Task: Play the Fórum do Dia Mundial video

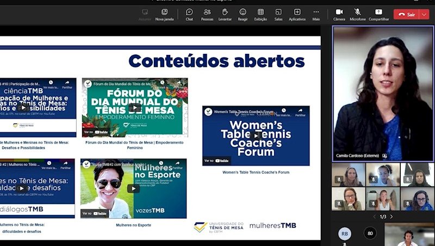Action: click(x=135, y=108)
